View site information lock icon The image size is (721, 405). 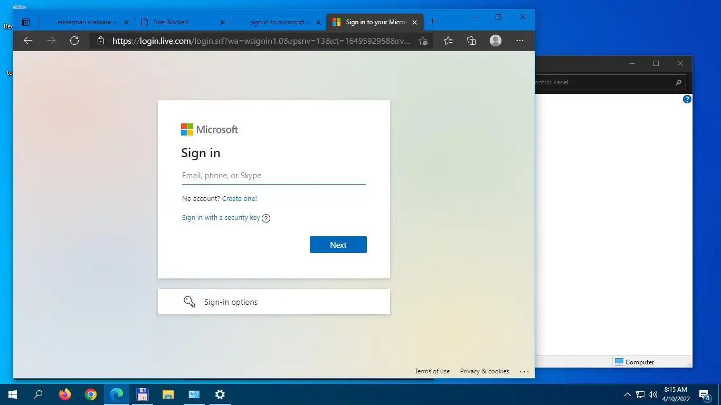pos(101,41)
